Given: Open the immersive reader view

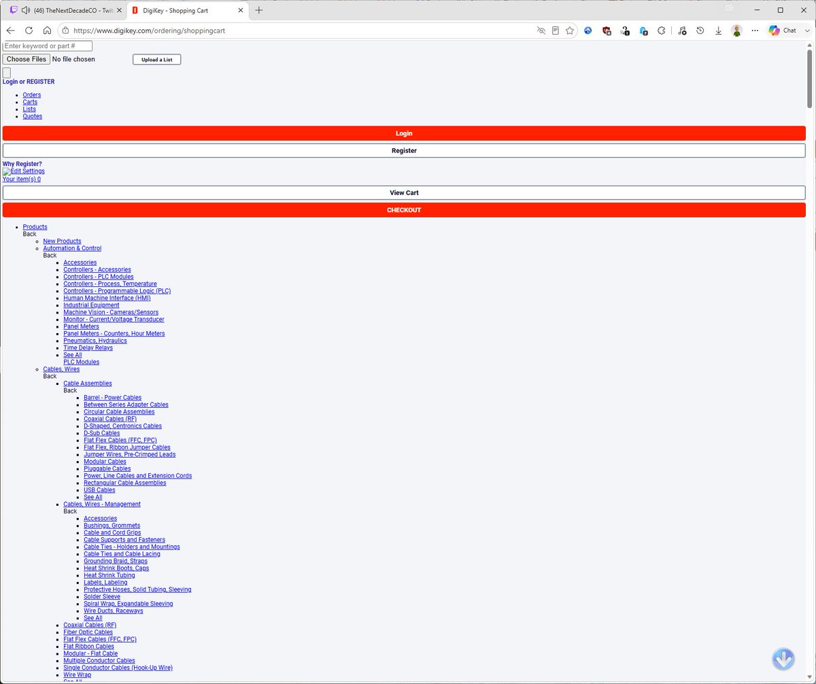Looking at the screenshot, I should (556, 31).
